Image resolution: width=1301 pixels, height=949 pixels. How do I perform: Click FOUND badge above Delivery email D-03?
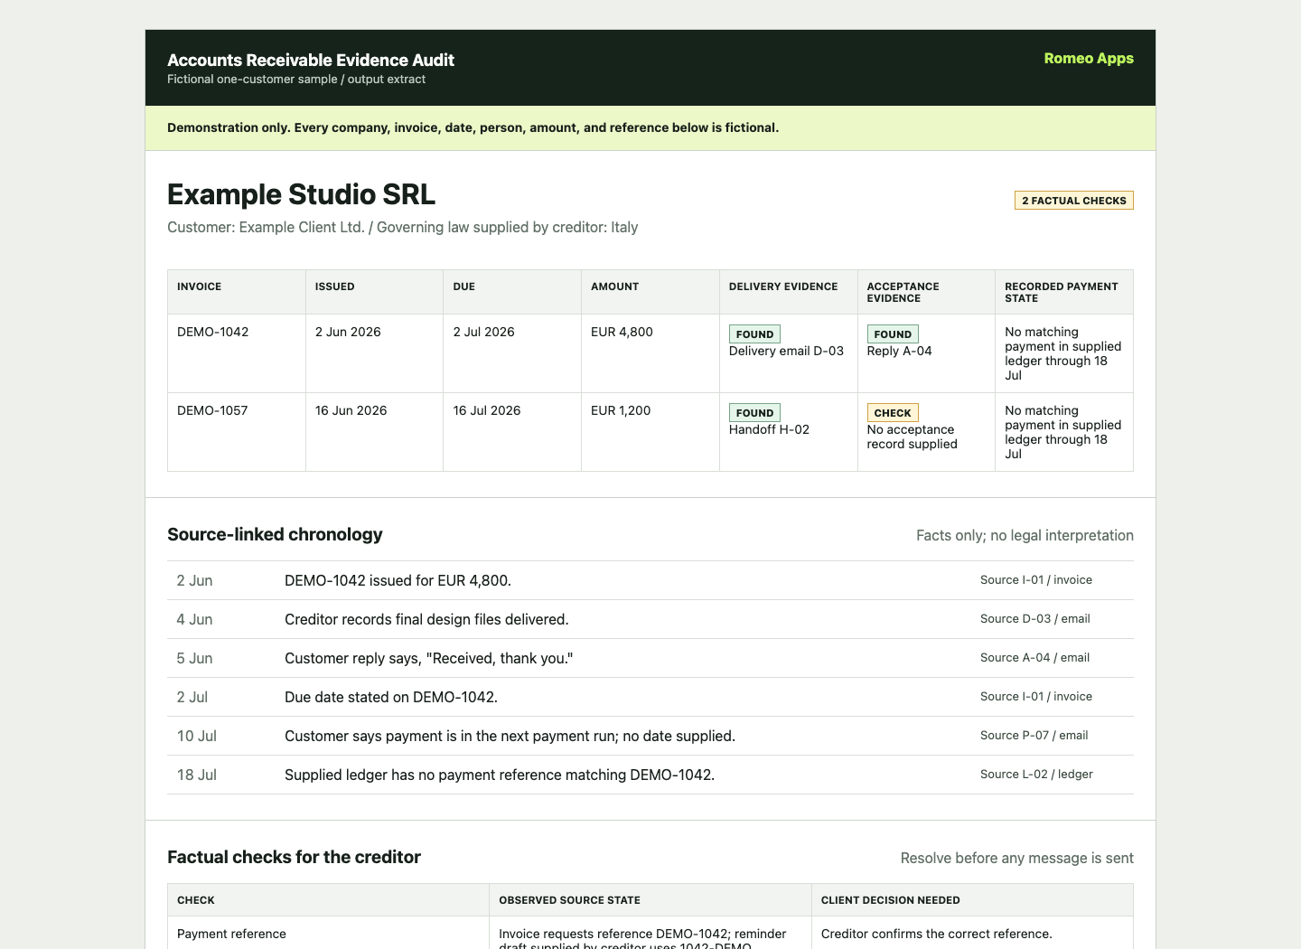tap(754, 334)
